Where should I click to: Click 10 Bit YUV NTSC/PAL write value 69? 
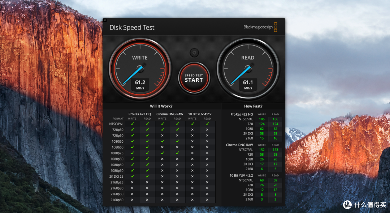coord(262,180)
